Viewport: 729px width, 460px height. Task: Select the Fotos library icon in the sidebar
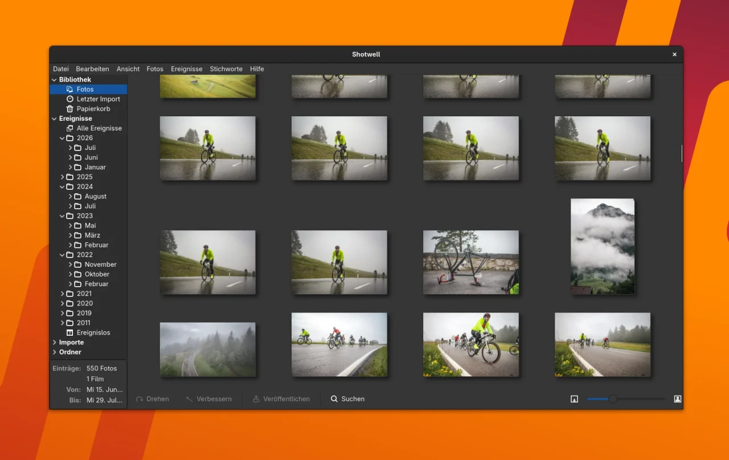(69, 89)
